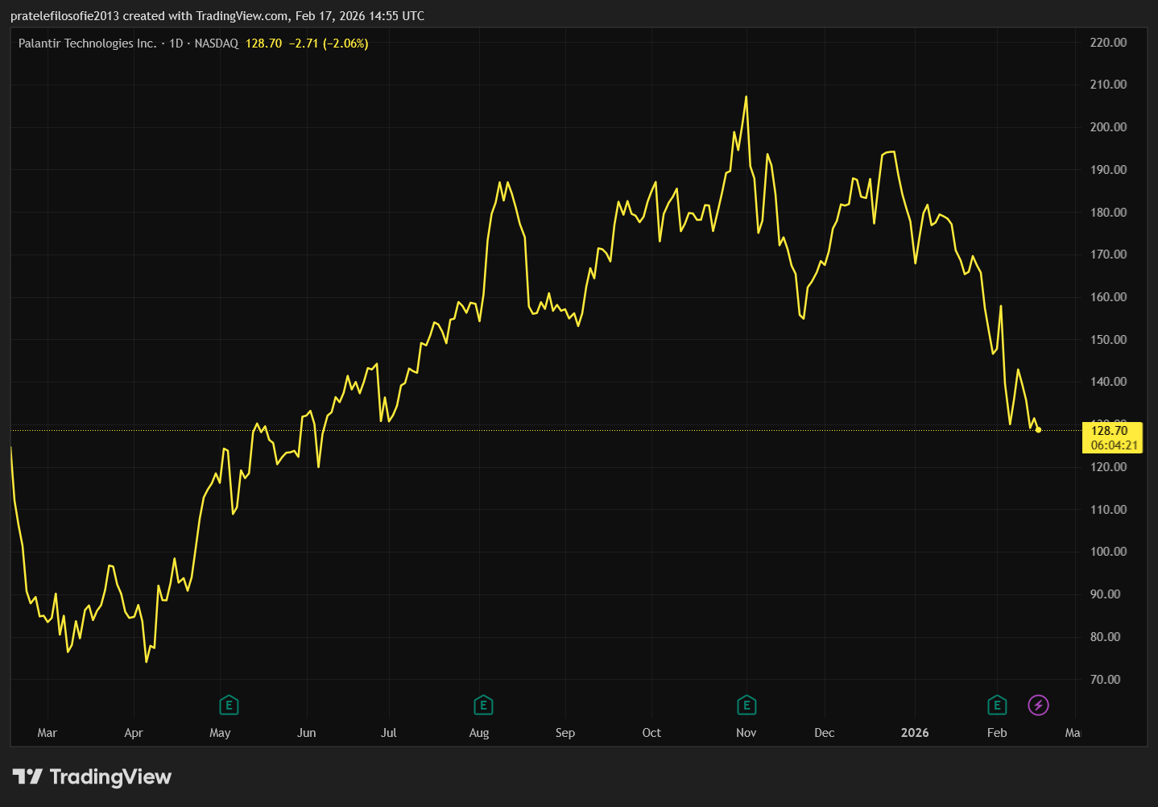The image size is (1158, 807).
Task: Open the earnings marker near Nov
Action: point(746,706)
